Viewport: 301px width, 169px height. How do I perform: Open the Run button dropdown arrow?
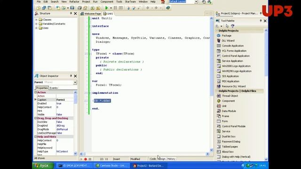(x=111, y=8)
